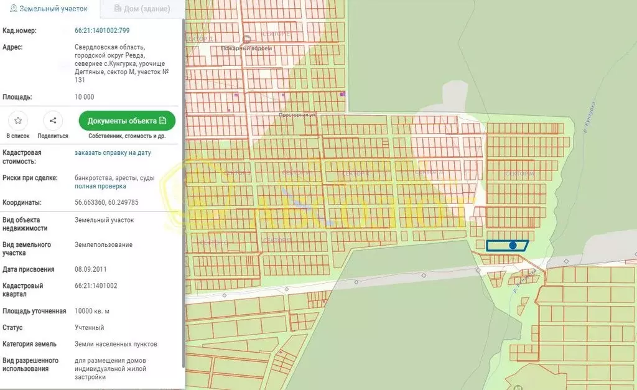Viewport: 637px width, 390px height.
Task: Click the building icon in Дом (здание) tab
Action: [x=118, y=9]
